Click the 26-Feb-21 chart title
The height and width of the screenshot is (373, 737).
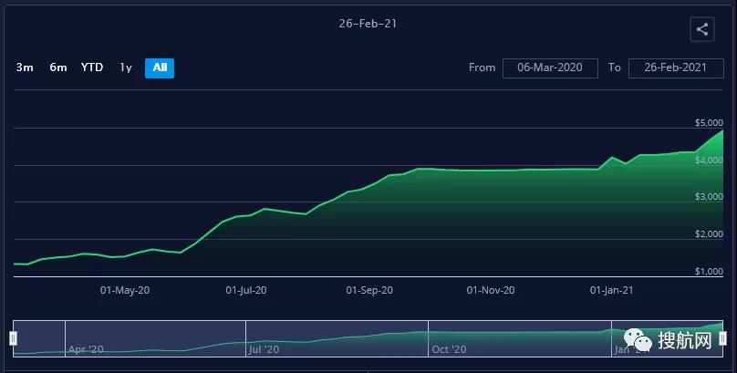(x=368, y=24)
